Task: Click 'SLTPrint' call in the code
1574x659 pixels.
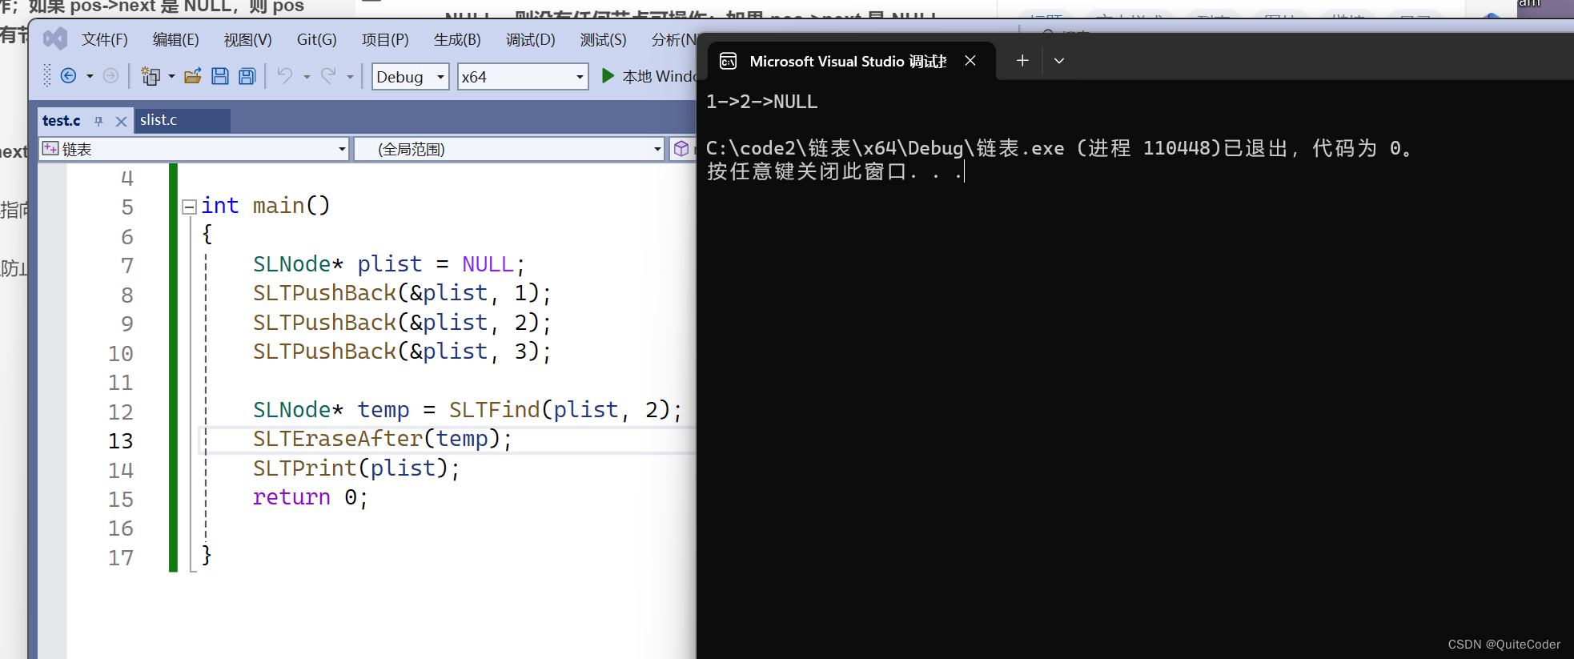Action: click(305, 468)
